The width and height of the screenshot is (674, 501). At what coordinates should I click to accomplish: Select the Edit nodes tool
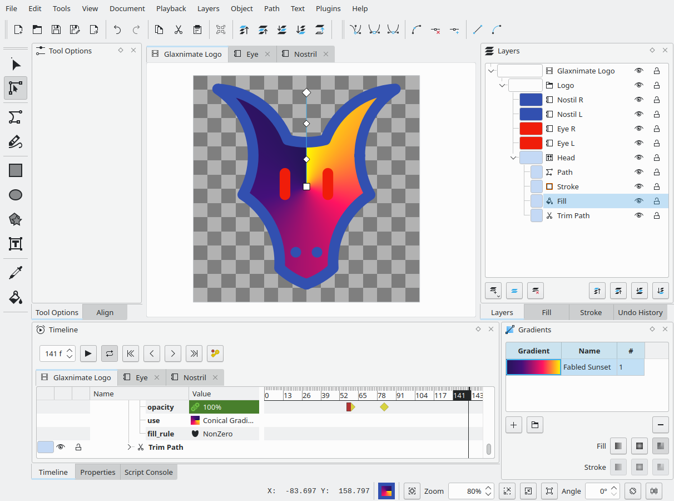(x=16, y=88)
